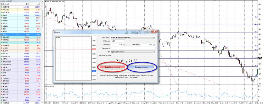The image size is (263, 104).
Task: Click the red arrow icon beside XAGUSD
Action: pos(2,10)
